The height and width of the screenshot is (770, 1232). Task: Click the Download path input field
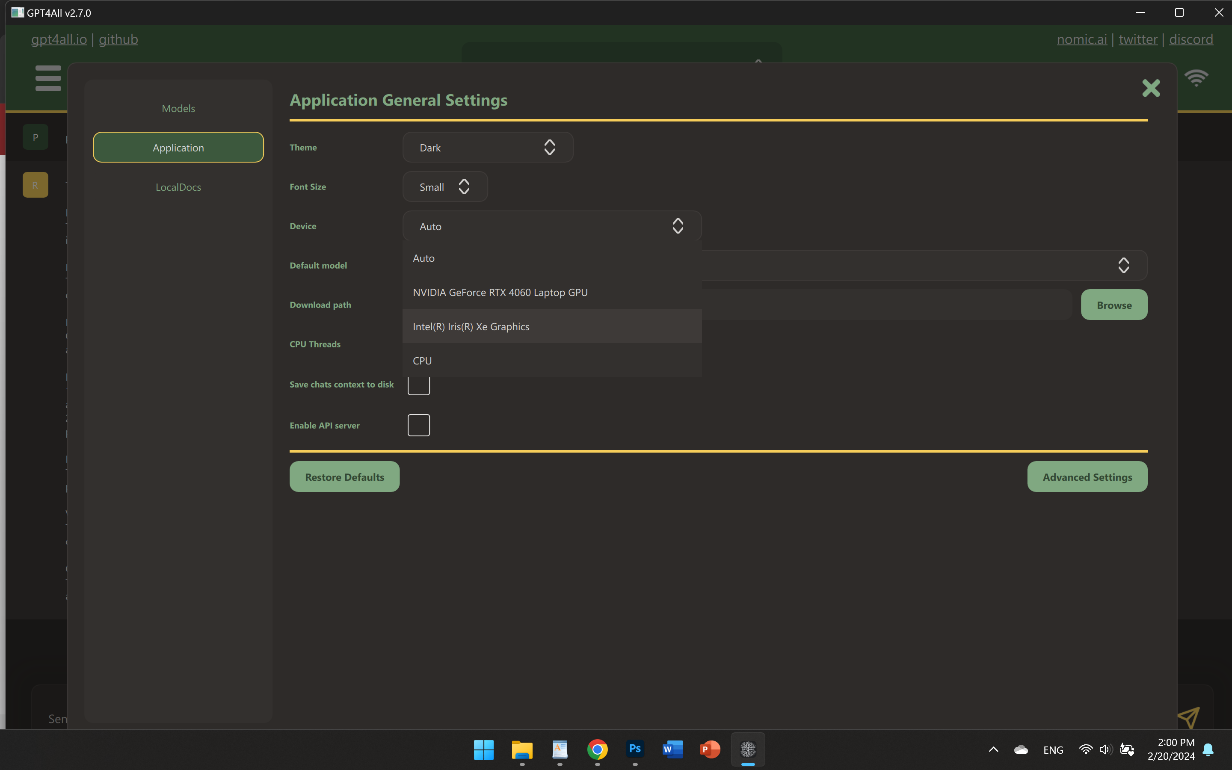click(x=887, y=305)
